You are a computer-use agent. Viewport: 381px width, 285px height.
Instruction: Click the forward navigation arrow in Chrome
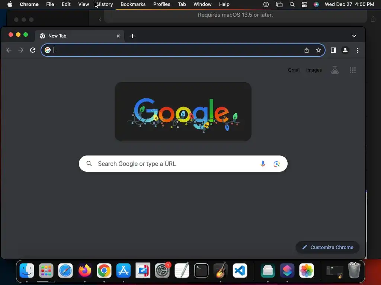tap(21, 50)
